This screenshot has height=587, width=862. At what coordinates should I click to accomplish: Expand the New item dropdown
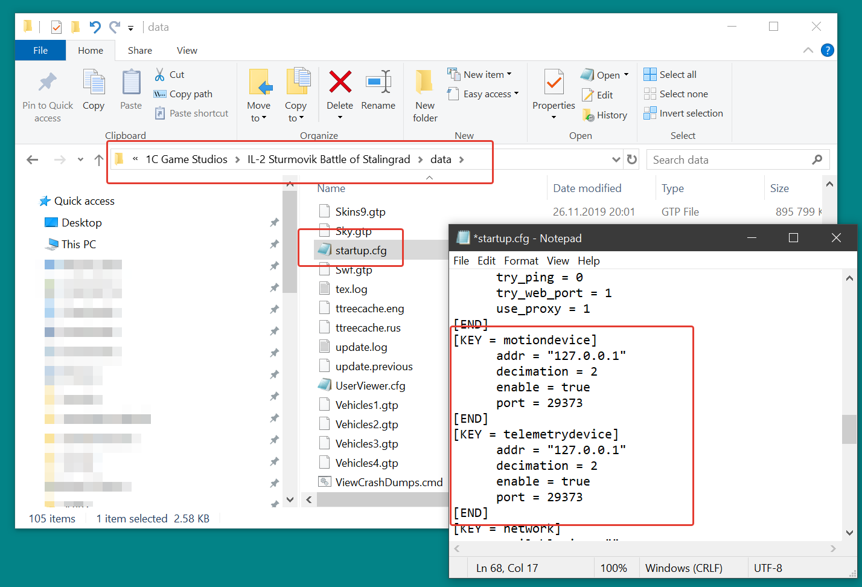click(x=509, y=74)
